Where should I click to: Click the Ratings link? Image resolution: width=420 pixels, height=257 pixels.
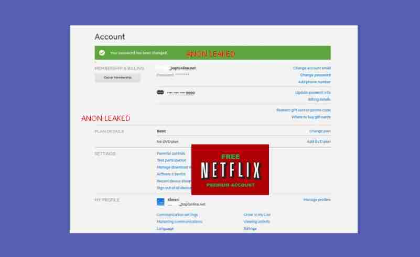pyautogui.click(x=250, y=228)
